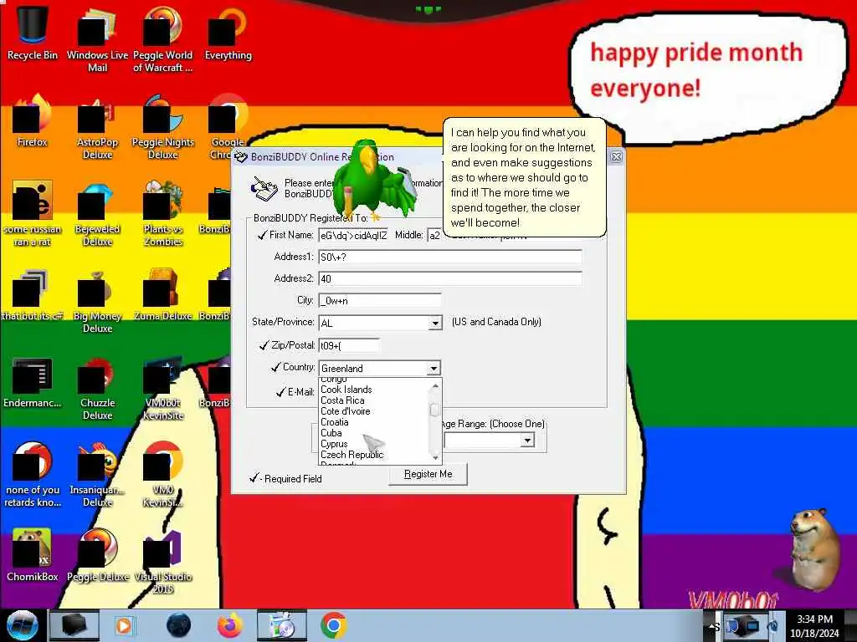Image resolution: width=857 pixels, height=642 pixels.
Task: Choose Cote d'Ivoire in country list
Action: [345, 411]
